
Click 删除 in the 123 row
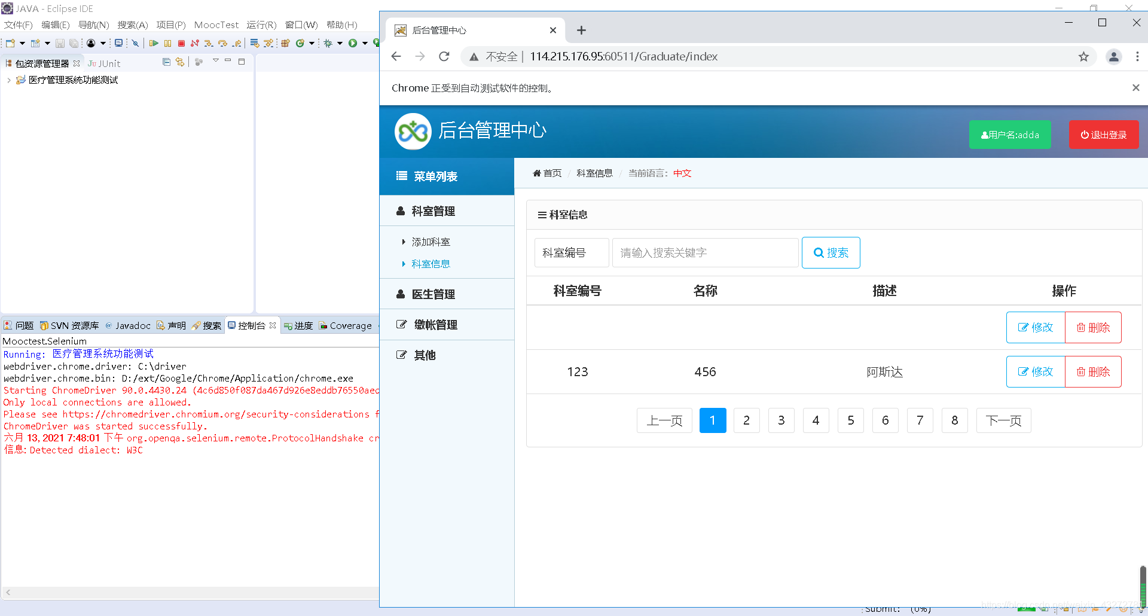(1093, 371)
